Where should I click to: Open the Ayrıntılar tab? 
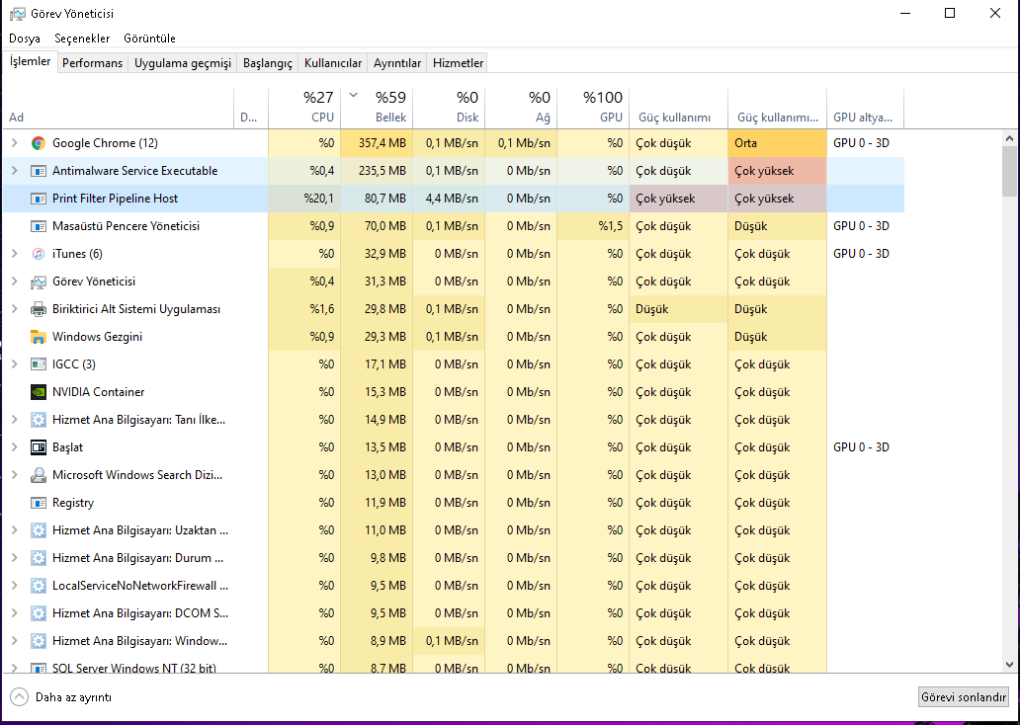pyautogui.click(x=397, y=63)
